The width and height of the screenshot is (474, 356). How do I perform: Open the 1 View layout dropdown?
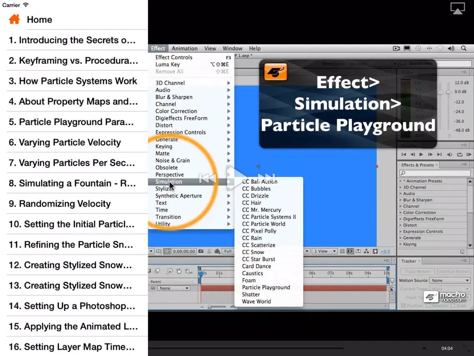coord(325,251)
